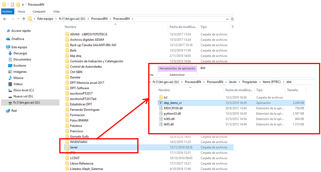Select the MSVCR100.dll file icon
The image size is (321, 172).
(161, 108)
